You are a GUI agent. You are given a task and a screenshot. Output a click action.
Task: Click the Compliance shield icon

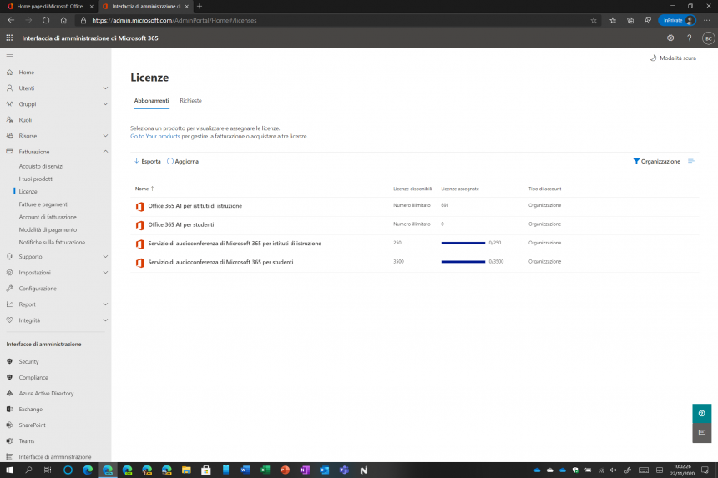[x=10, y=377]
